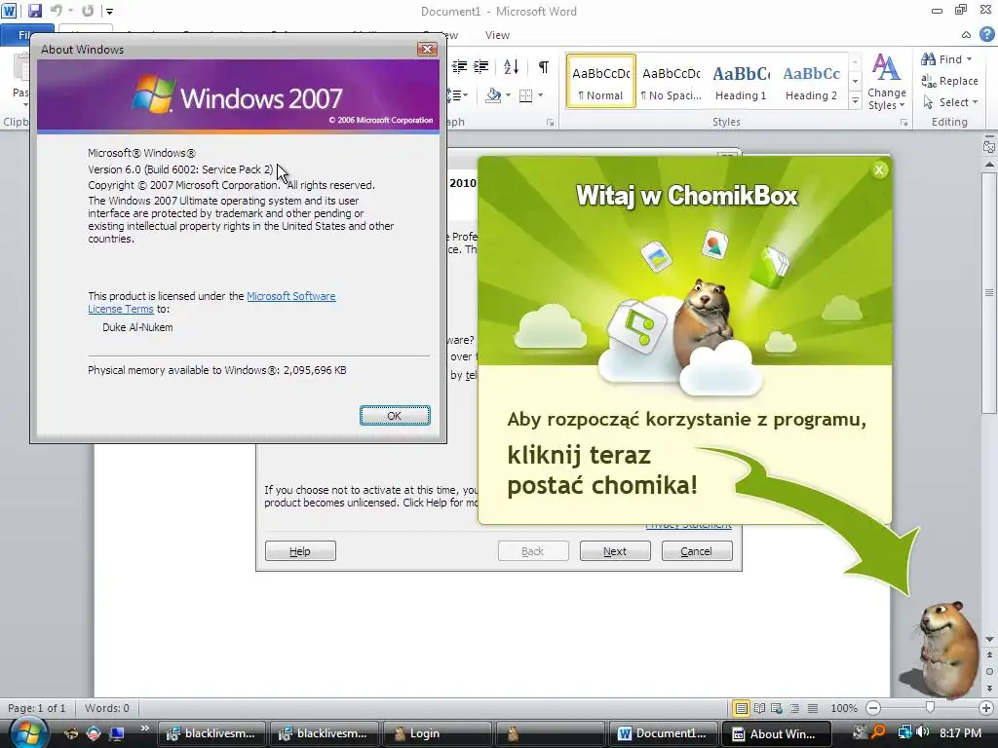Click the volume speaker tray icon
The width and height of the screenshot is (998, 748).
[923, 732]
